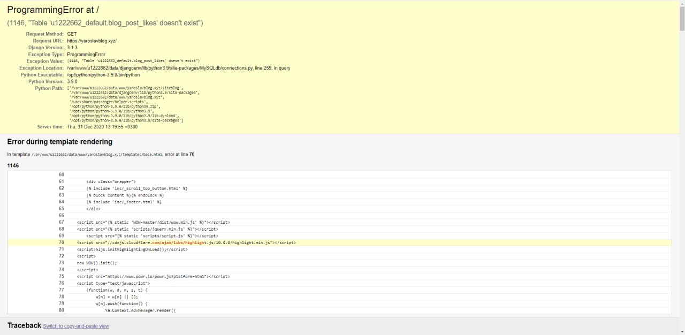
Task: Click code line 61 with div class wrapper
Action: 111,181
